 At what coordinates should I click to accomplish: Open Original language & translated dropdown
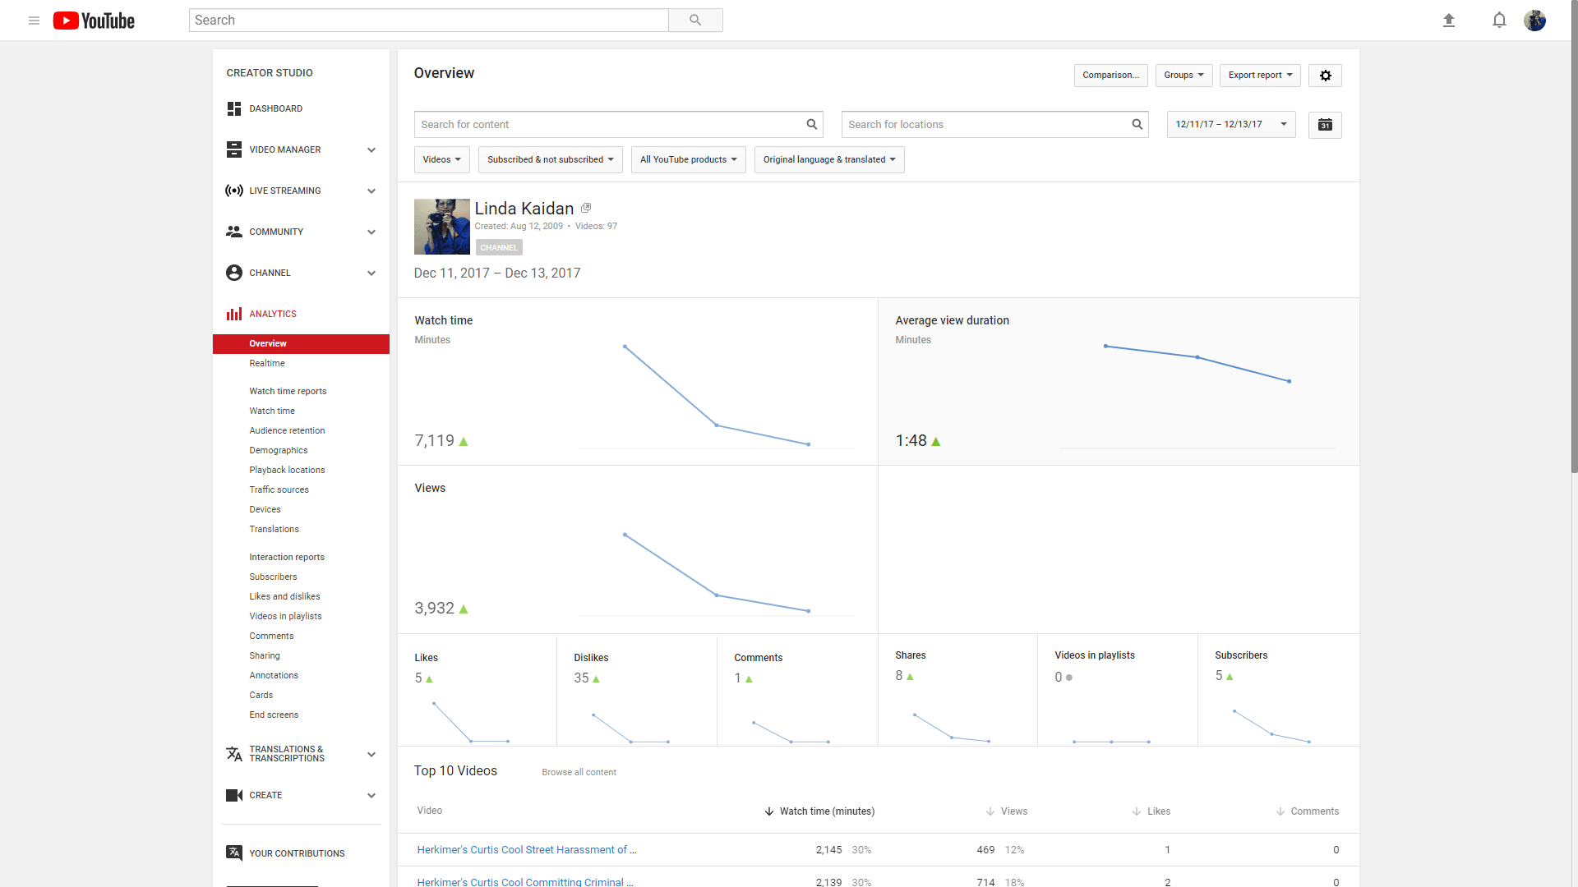pyautogui.click(x=829, y=160)
